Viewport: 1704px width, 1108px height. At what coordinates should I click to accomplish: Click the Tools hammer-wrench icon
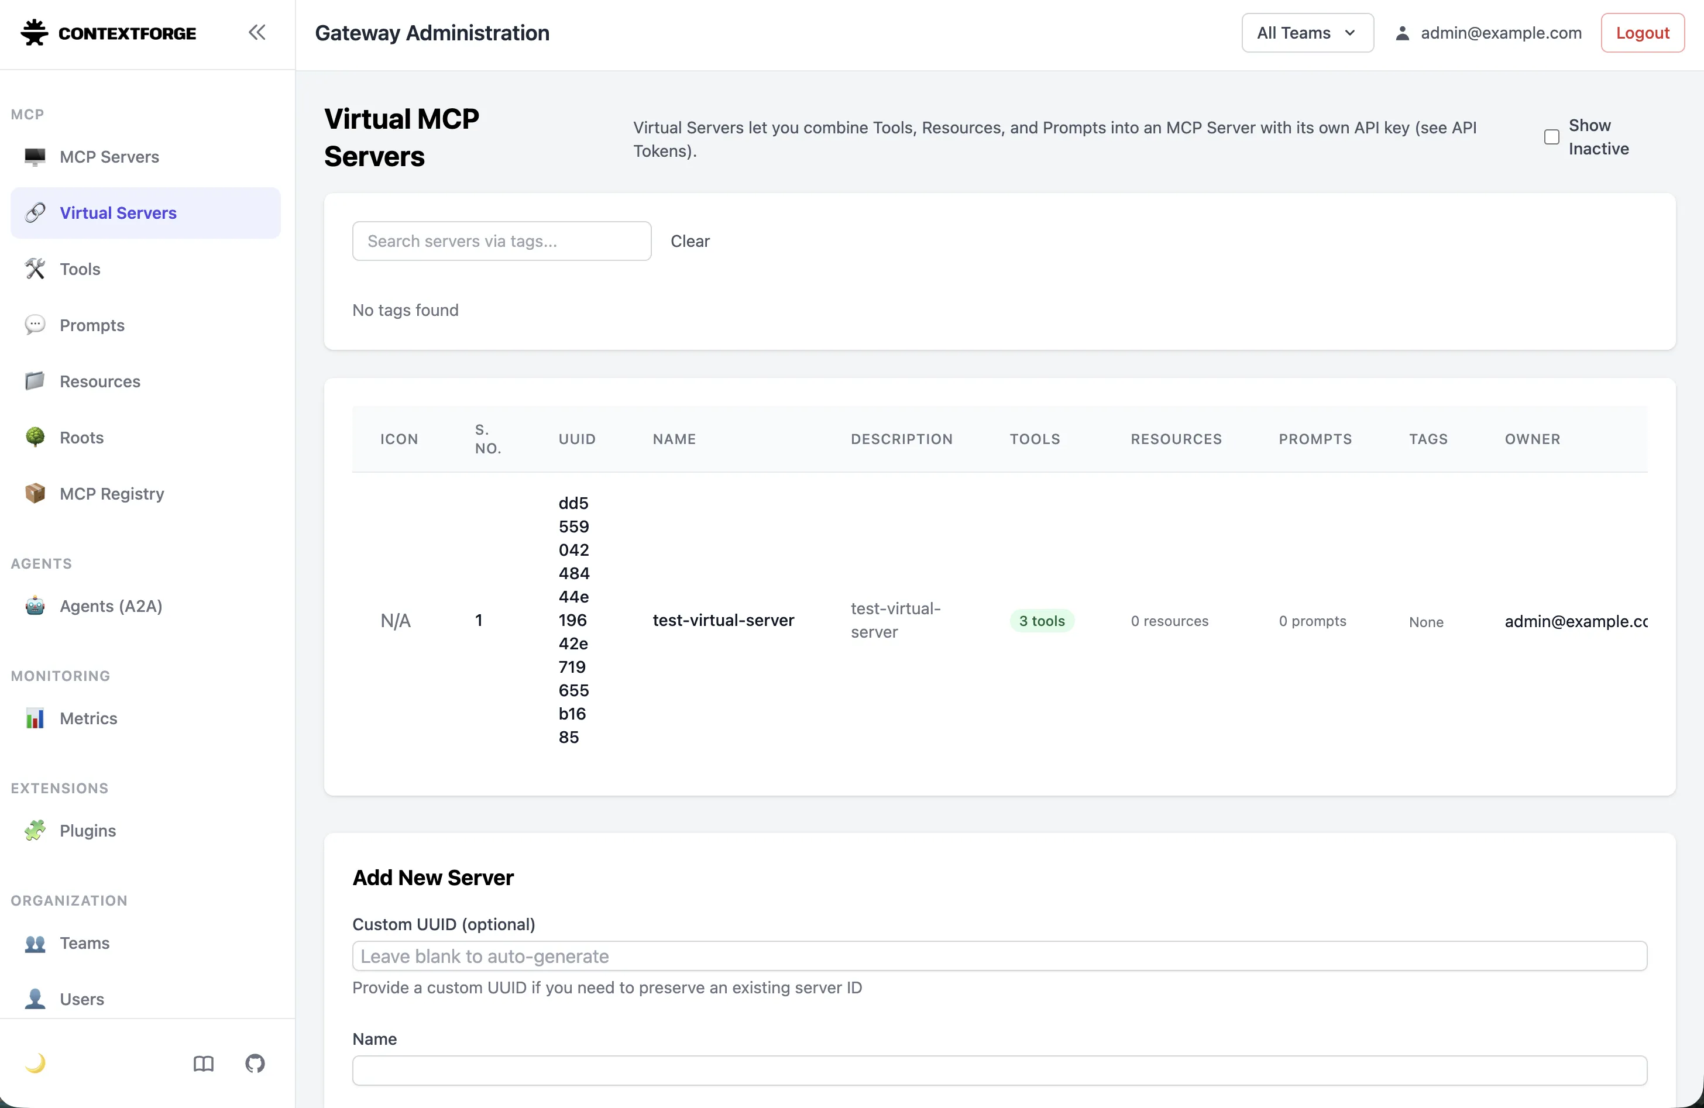click(35, 269)
